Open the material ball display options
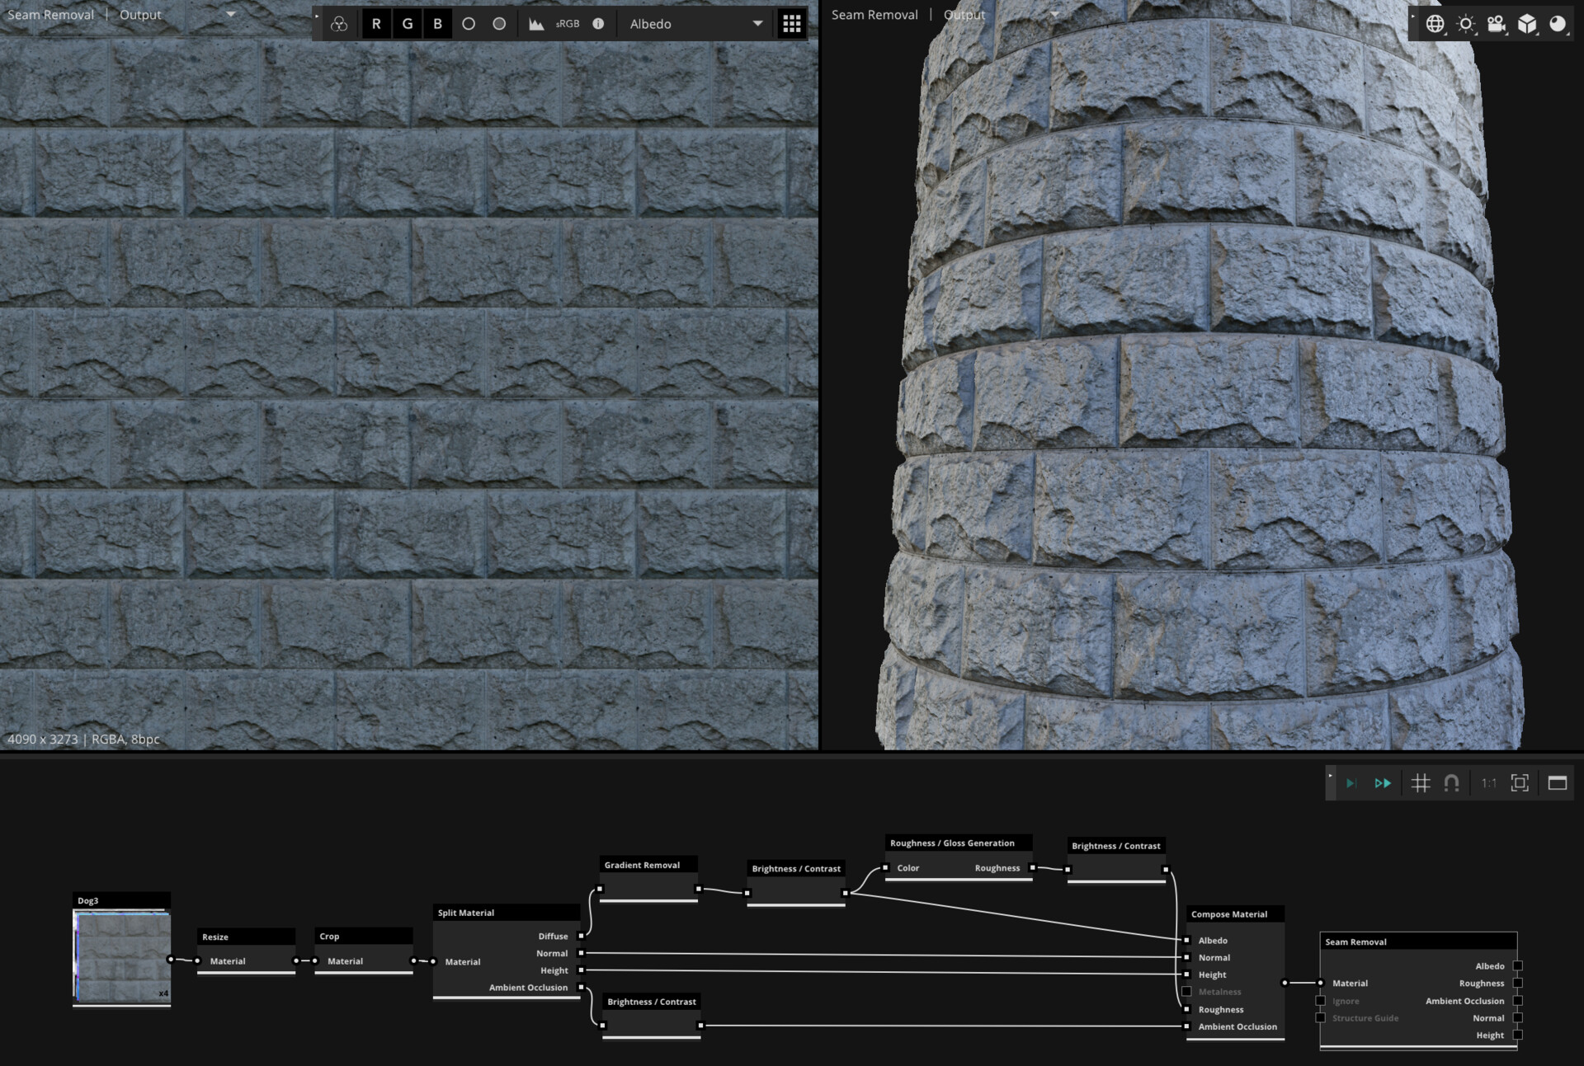 [x=1558, y=23]
